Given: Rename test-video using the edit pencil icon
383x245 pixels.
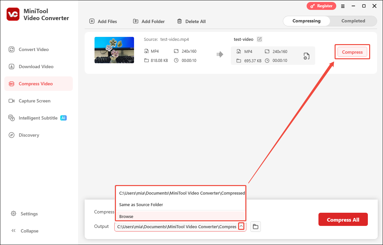Looking at the screenshot, I should coord(259,39).
